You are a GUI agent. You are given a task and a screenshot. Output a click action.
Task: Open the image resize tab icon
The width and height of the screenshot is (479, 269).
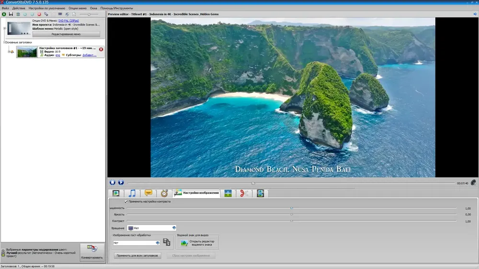click(228, 193)
